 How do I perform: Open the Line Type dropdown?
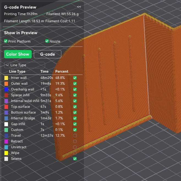click(24, 65)
